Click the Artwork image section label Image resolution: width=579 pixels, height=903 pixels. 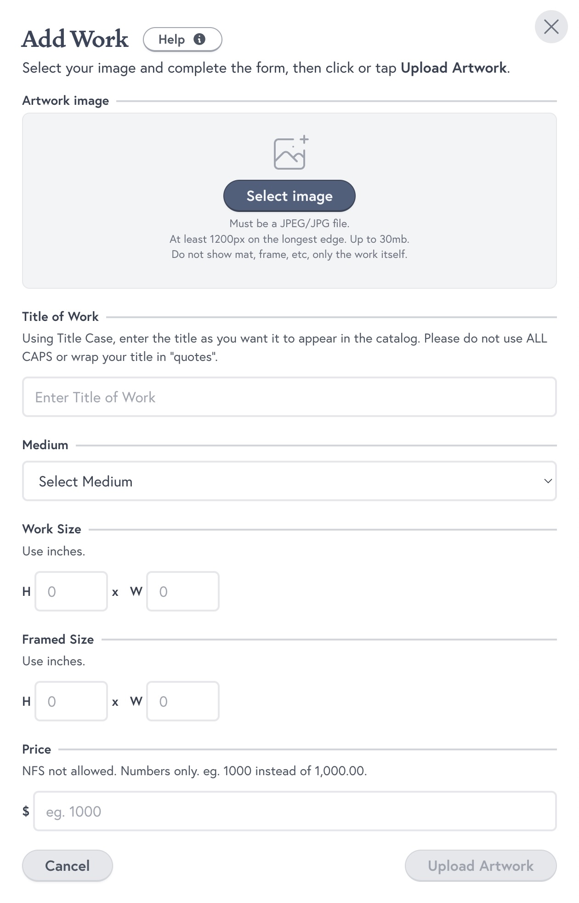[66, 101]
